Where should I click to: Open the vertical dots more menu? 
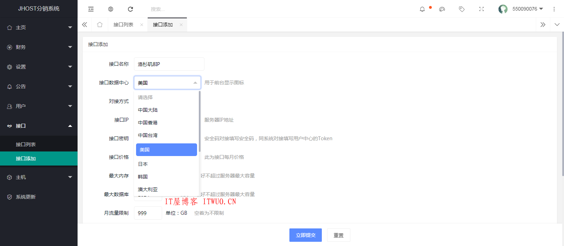pyautogui.click(x=554, y=9)
